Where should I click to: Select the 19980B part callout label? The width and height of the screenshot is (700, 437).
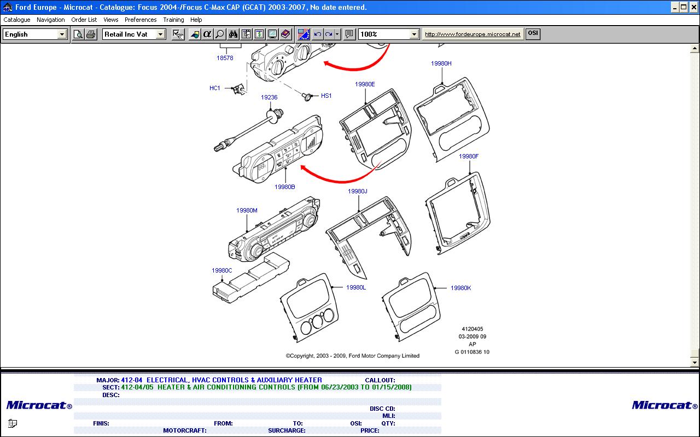click(284, 187)
